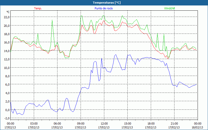
Task: Click the 06:00 time axis label
Action: pos(57,124)
